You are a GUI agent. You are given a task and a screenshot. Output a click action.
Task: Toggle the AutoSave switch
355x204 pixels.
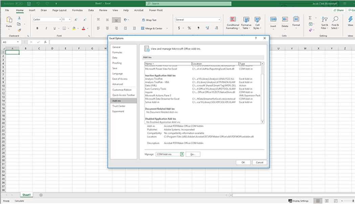pos(19,4)
